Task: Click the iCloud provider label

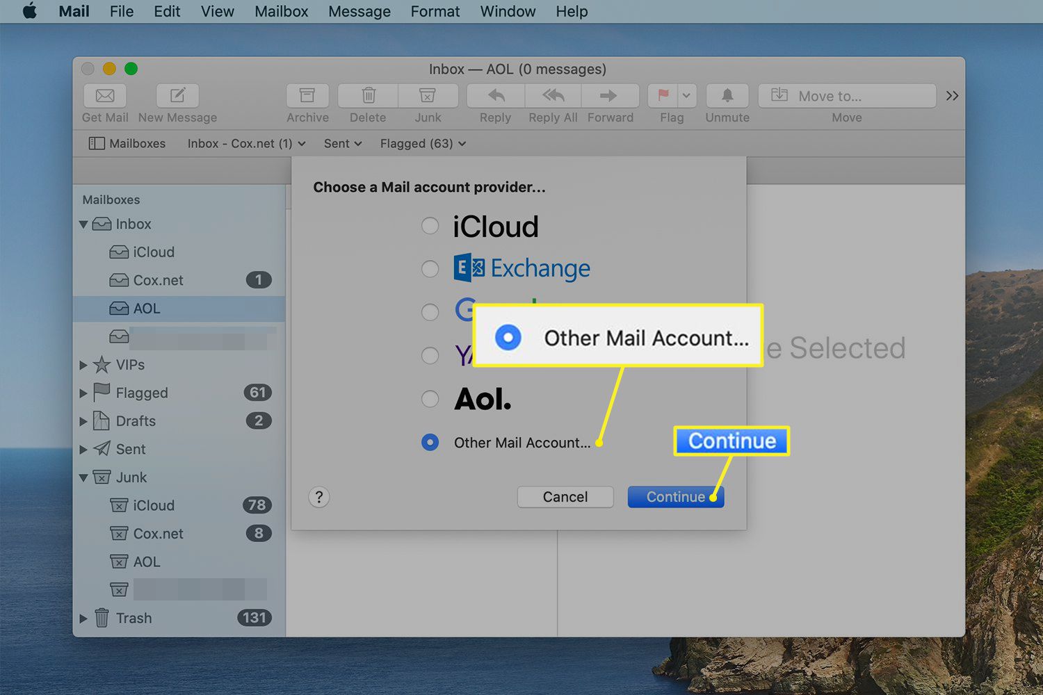Action: point(496,227)
